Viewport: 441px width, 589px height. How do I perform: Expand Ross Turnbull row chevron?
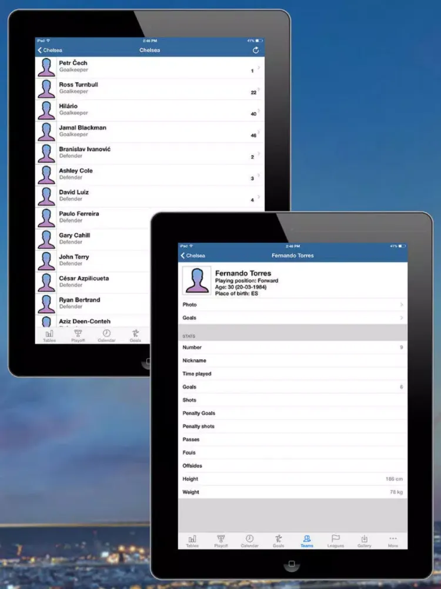pyautogui.click(x=259, y=90)
